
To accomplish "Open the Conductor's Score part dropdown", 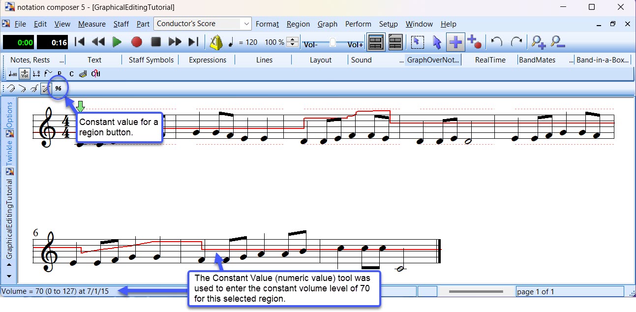I will coord(246,24).
